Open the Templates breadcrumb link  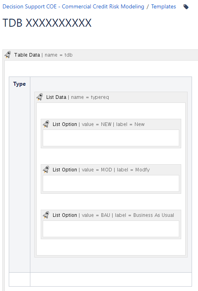(163, 6)
